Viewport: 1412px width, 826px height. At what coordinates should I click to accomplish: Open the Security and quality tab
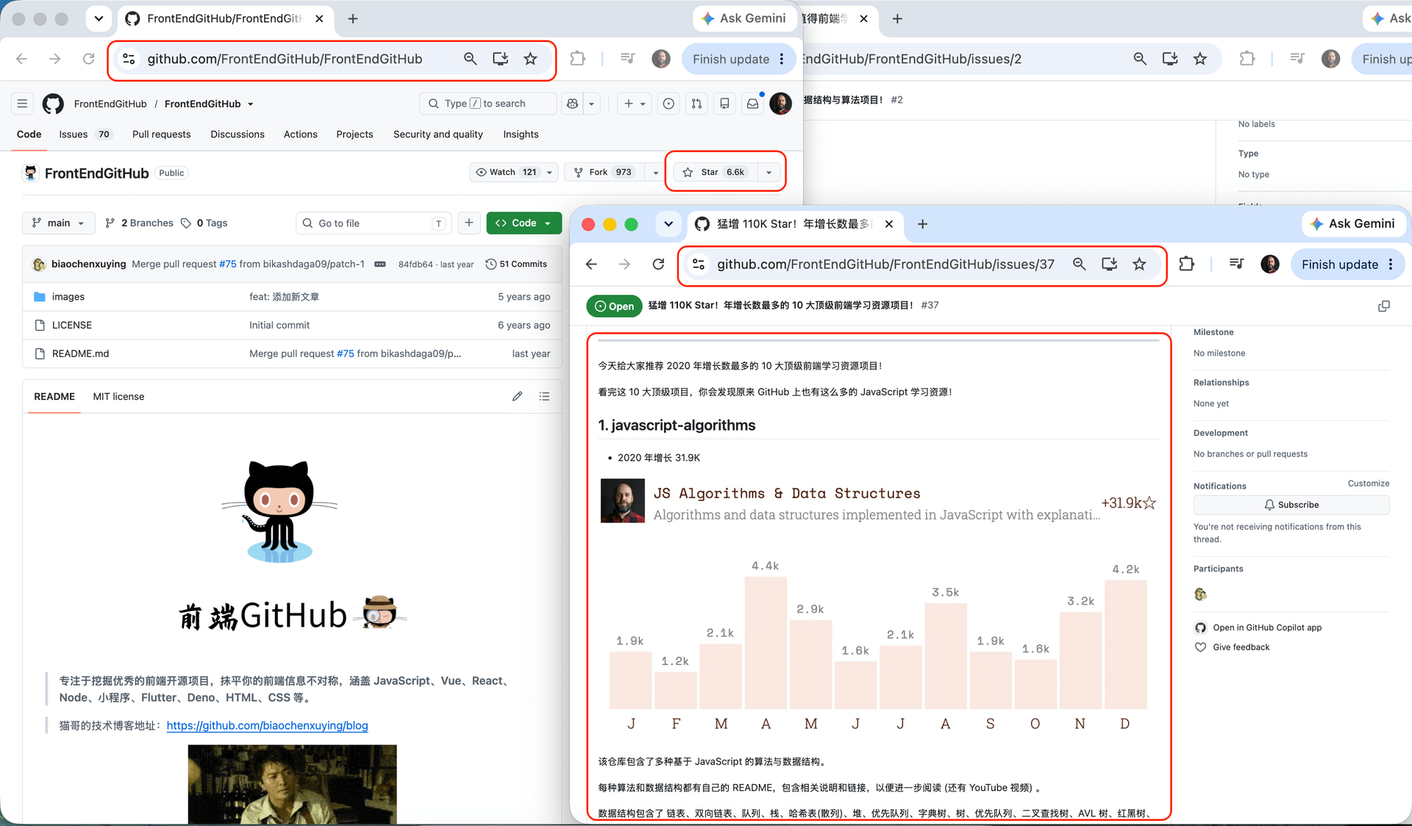[438, 134]
